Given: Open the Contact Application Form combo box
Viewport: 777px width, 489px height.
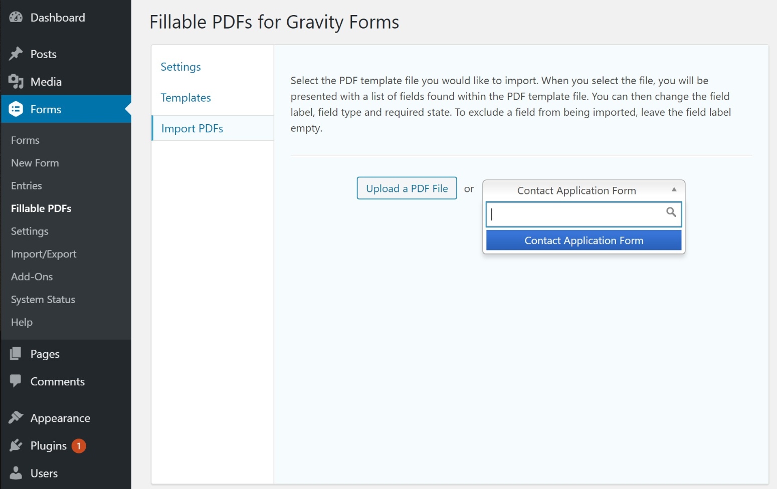Looking at the screenshot, I should [x=576, y=190].
